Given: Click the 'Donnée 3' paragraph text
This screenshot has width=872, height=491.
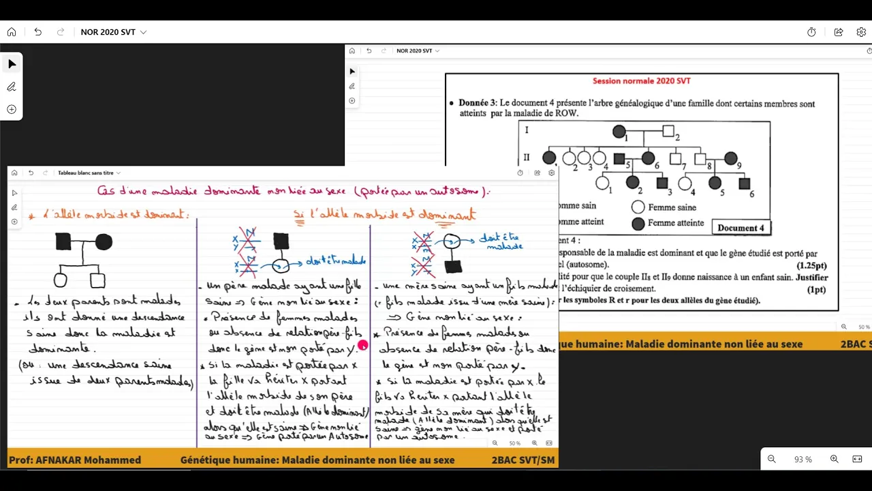Looking at the screenshot, I should click(637, 108).
